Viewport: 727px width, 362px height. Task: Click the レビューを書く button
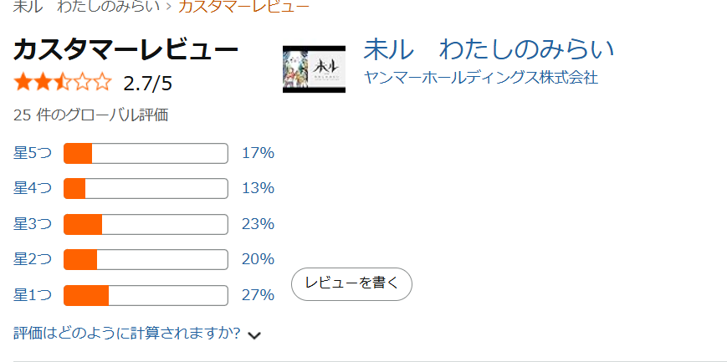tap(351, 283)
